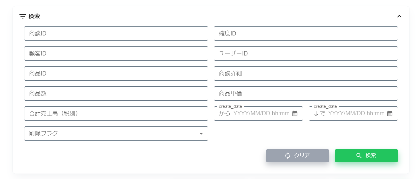The width and height of the screenshot is (416, 179).
Task: Click the 合計売上高（税別） field
Action: (x=116, y=114)
